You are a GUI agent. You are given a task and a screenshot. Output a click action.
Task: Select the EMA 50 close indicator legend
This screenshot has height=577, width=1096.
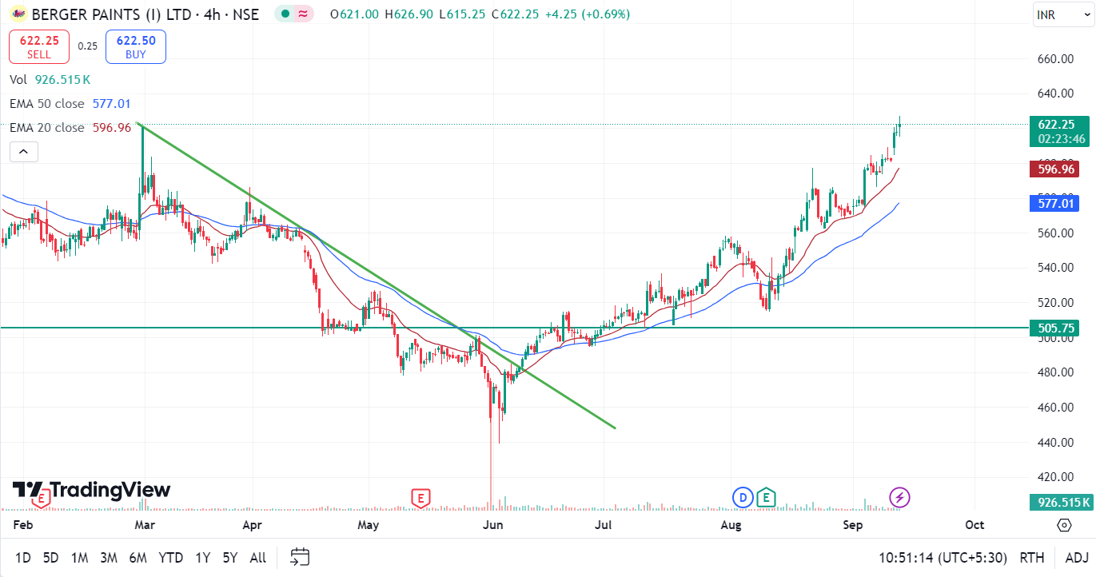tap(70, 104)
